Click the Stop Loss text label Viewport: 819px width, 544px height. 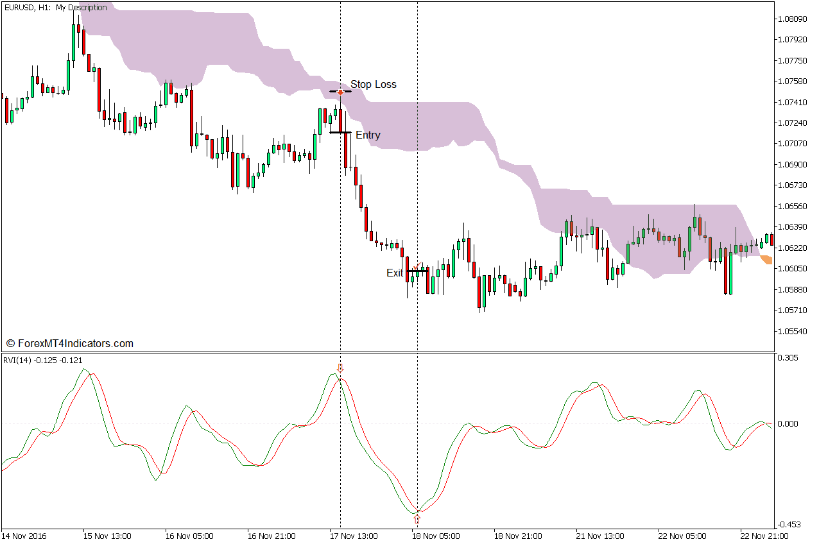(373, 85)
